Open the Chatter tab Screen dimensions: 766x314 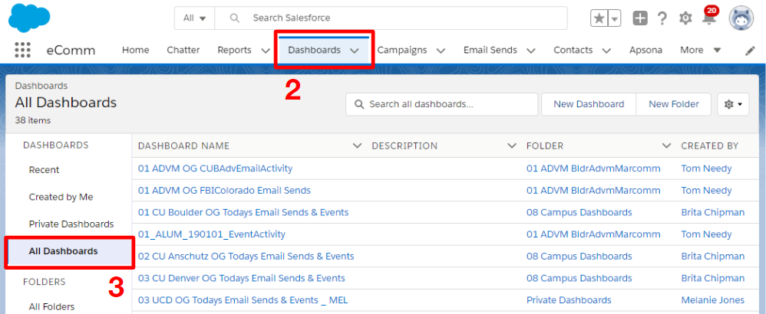183,50
